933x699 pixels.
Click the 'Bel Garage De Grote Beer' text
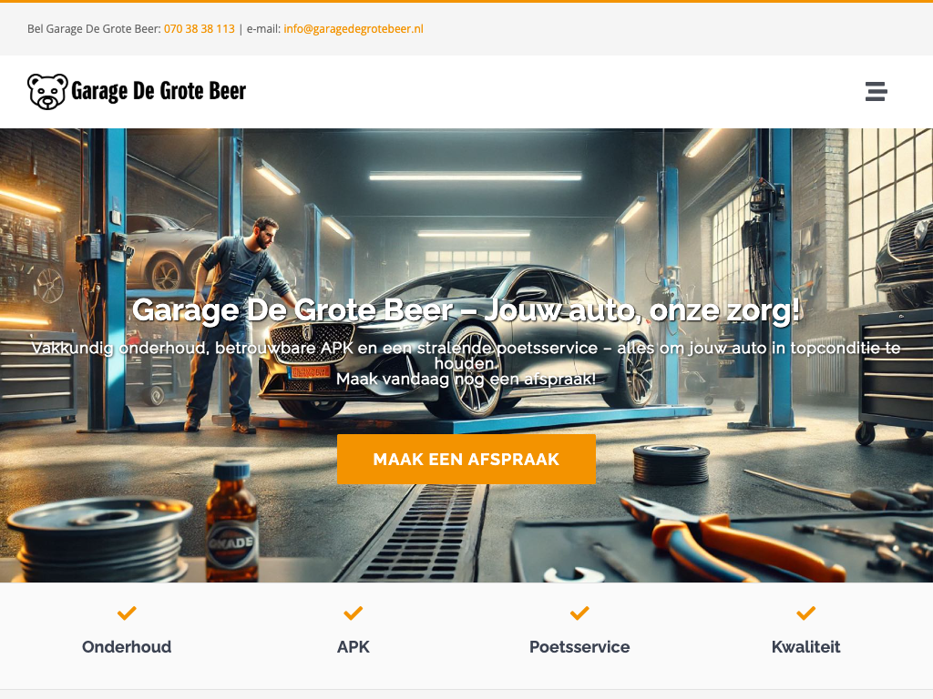pos(94,29)
